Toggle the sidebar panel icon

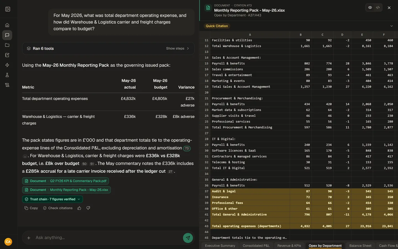pyautogui.click(x=8, y=9)
